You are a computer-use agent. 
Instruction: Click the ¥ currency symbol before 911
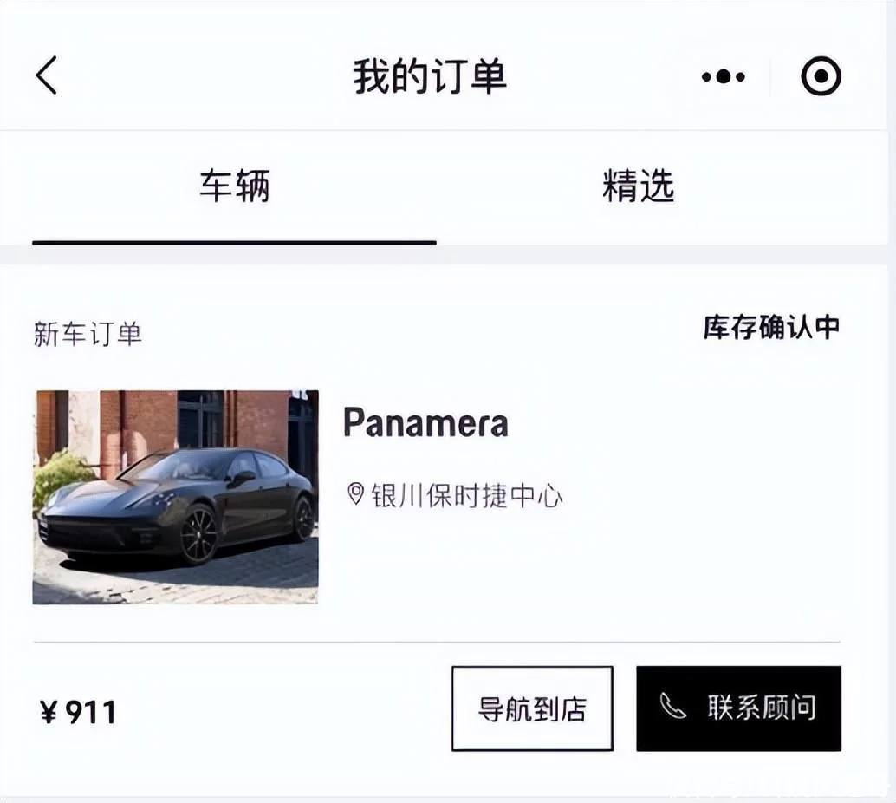(x=49, y=713)
